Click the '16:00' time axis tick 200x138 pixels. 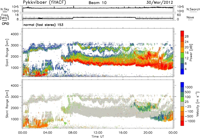click(x=123, y=133)
